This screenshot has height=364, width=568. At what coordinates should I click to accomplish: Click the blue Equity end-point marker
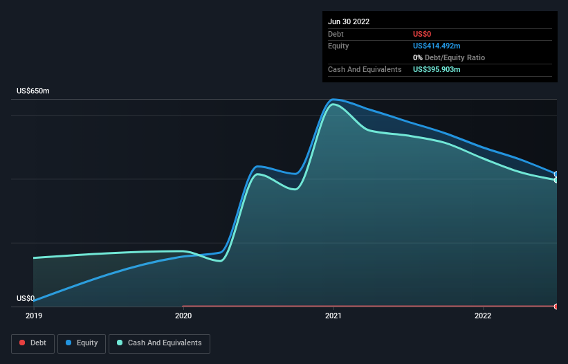pos(556,174)
